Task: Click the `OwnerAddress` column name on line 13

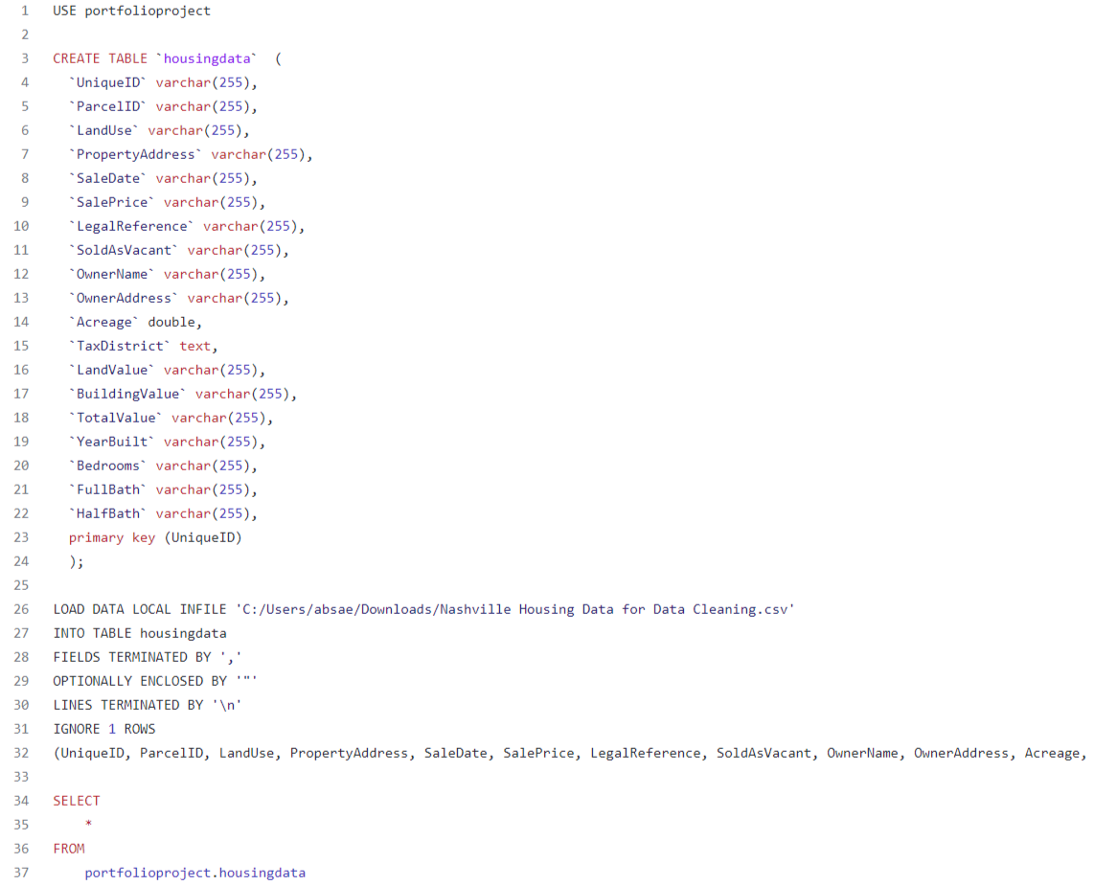Action: point(124,298)
